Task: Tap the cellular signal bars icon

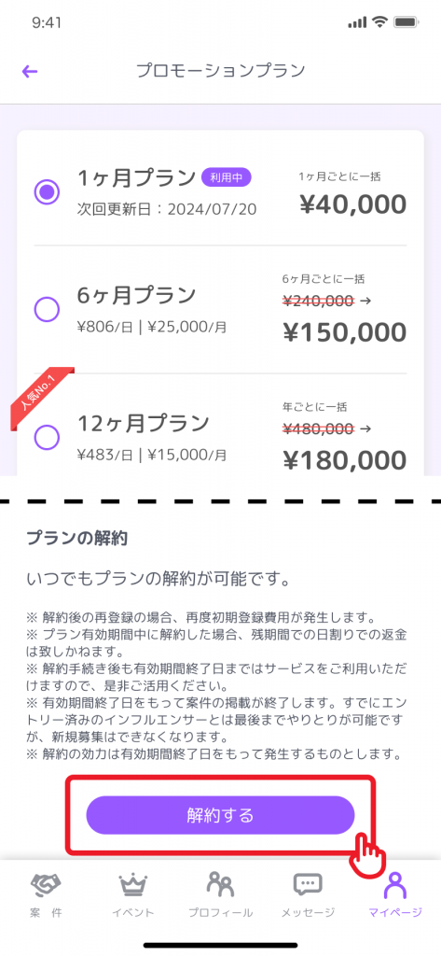Action: (358, 23)
